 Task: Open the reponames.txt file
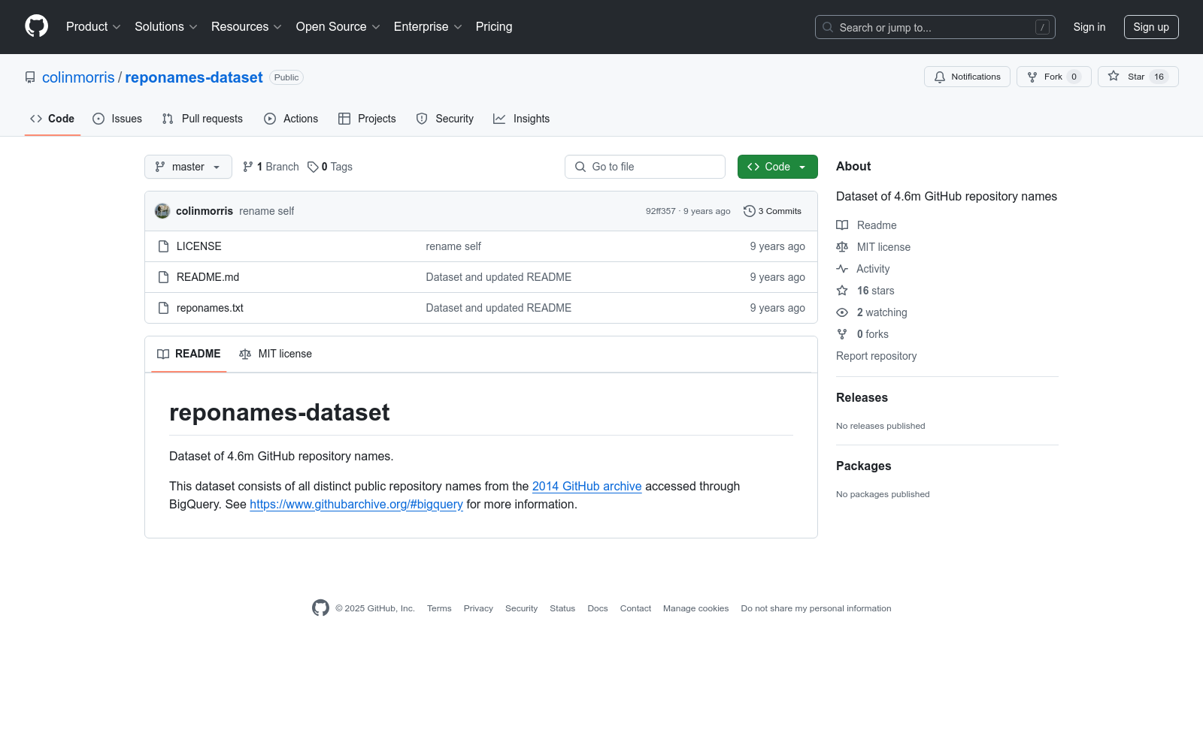tap(210, 308)
